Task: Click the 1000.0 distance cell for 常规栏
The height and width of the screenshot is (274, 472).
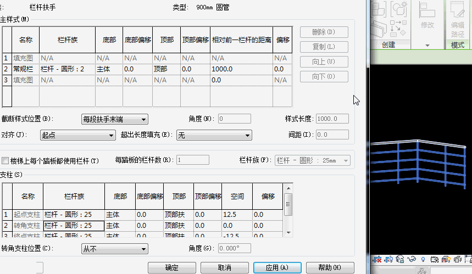Action: [241, 69]
